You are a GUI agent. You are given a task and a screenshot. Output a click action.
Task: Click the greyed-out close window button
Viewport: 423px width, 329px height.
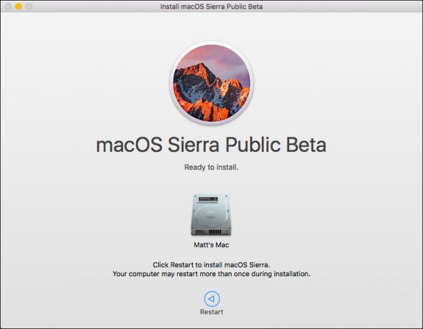pos(8,7)
